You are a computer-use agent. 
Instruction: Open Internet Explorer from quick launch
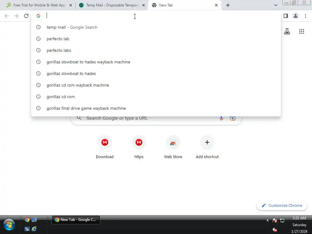tap(34, 229)
